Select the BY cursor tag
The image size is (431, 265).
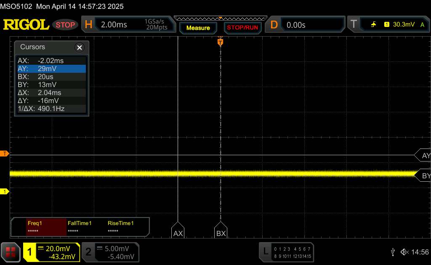tap(424, 176)
